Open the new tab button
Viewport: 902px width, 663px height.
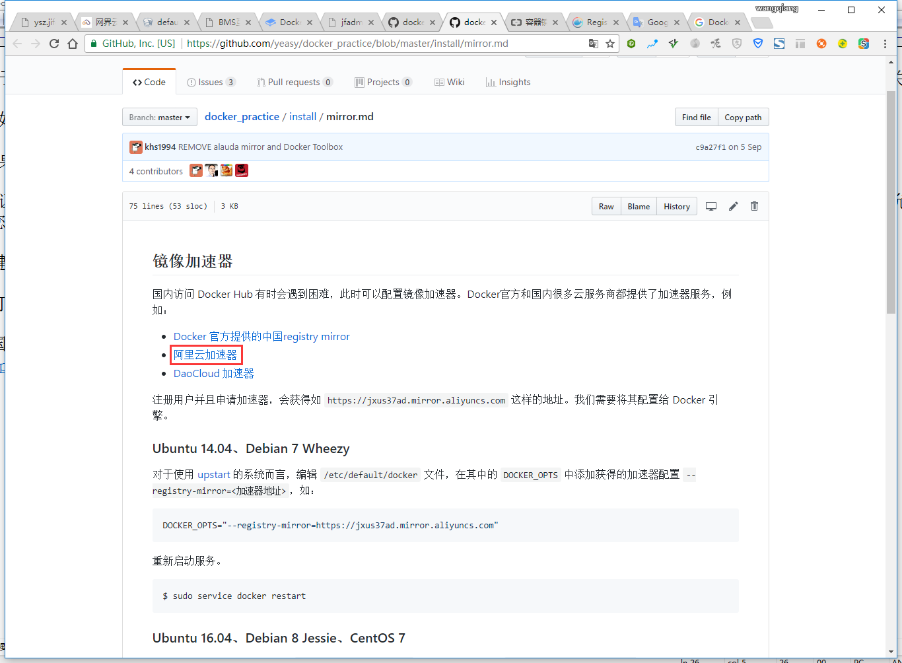pos(762,22)
